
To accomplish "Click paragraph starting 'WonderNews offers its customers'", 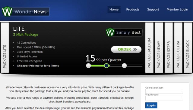I will click(70, 89).
